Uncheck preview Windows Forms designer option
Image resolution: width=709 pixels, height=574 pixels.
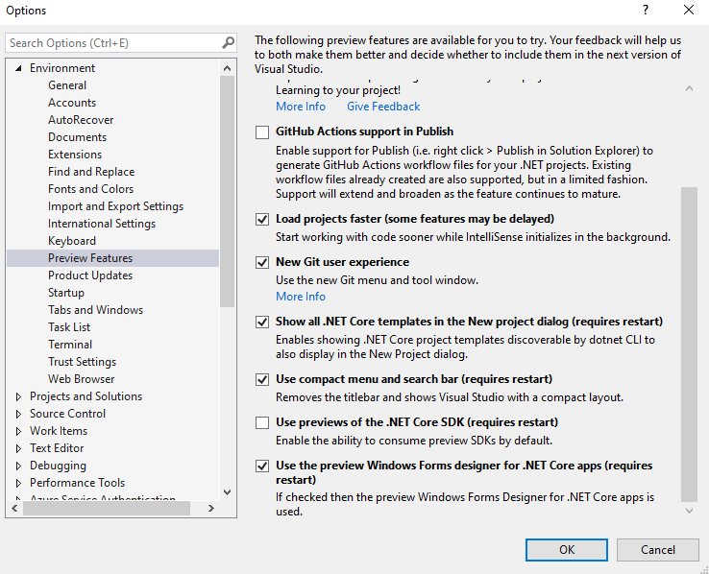click(x=262, y=466)
